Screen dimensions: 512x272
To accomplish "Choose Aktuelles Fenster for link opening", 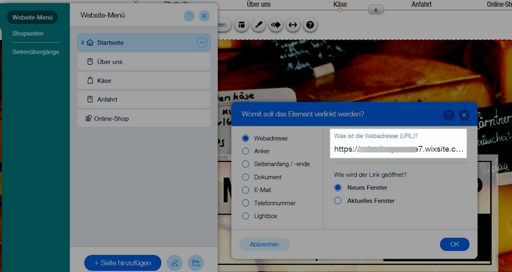I will [338, 200].
